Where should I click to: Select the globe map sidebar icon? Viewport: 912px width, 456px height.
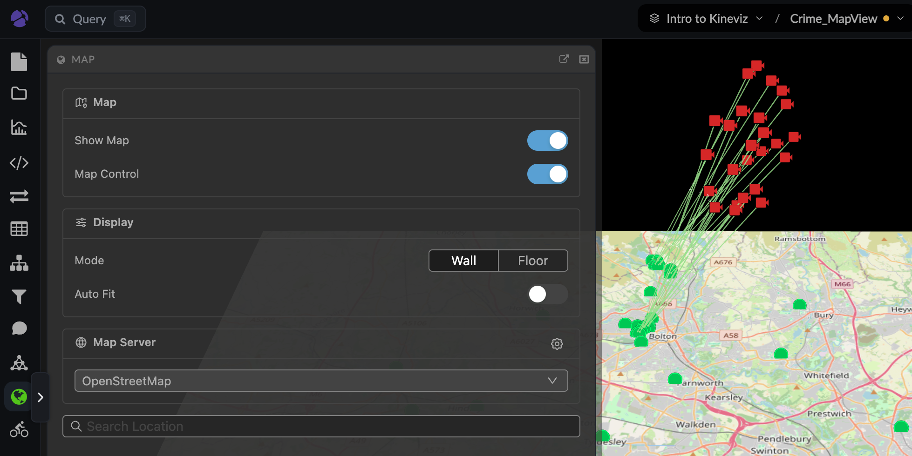[x=19, y=397]
